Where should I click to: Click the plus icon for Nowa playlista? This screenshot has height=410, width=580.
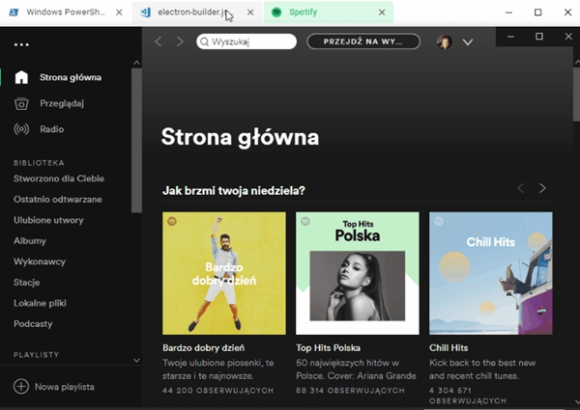[21, 386]
